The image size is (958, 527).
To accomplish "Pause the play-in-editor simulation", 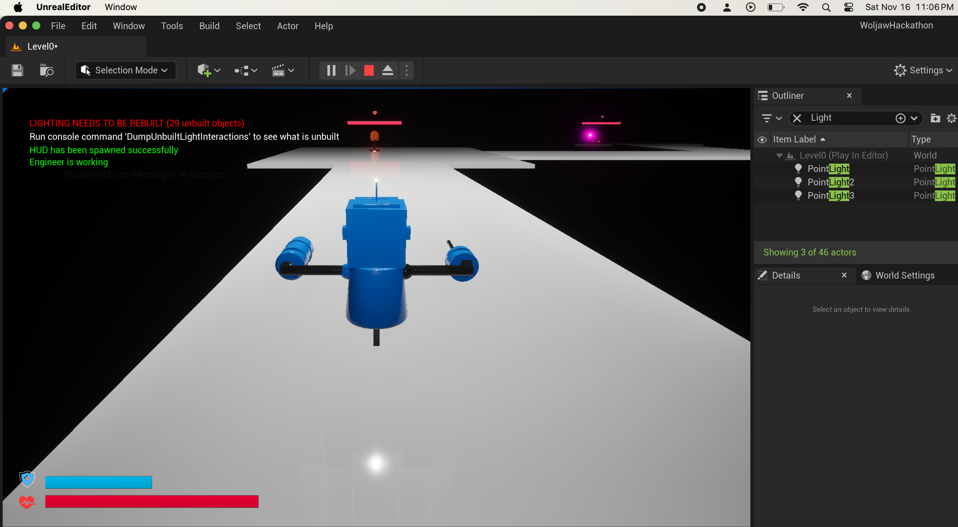I will [x=331, y=70].
